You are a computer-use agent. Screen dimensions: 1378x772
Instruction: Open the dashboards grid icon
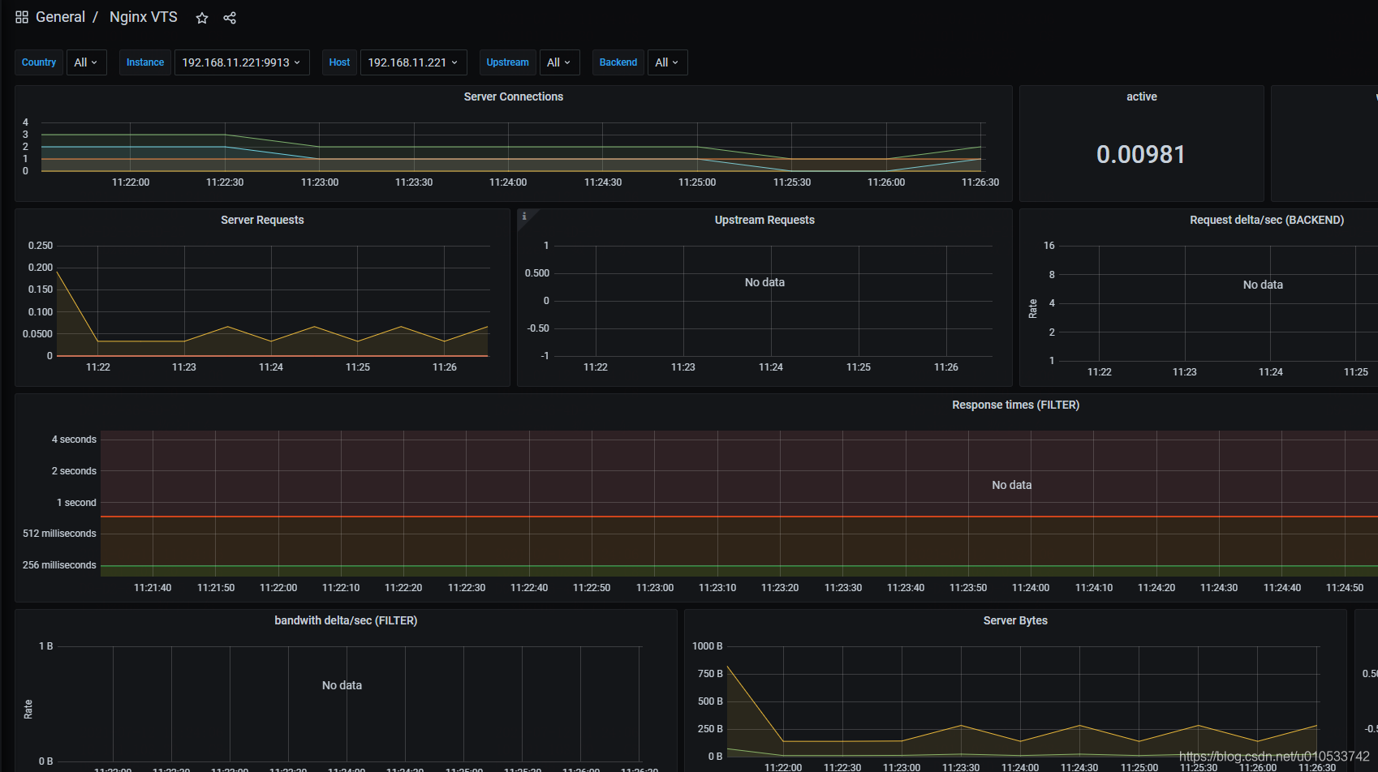(22, 17)
